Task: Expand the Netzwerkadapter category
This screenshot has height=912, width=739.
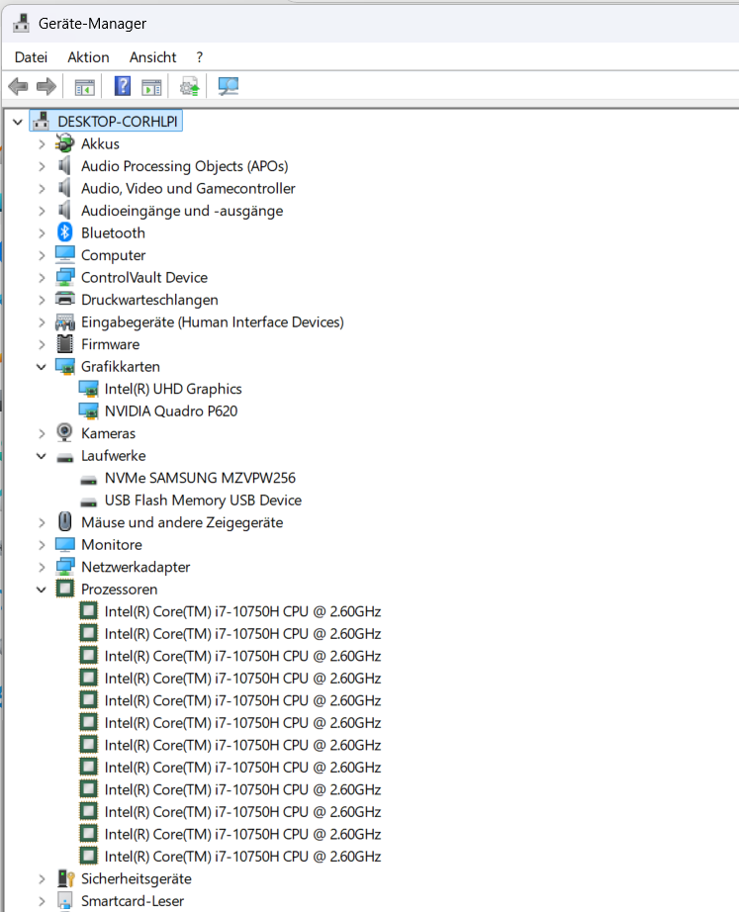Action: click(x=42, y=567)
